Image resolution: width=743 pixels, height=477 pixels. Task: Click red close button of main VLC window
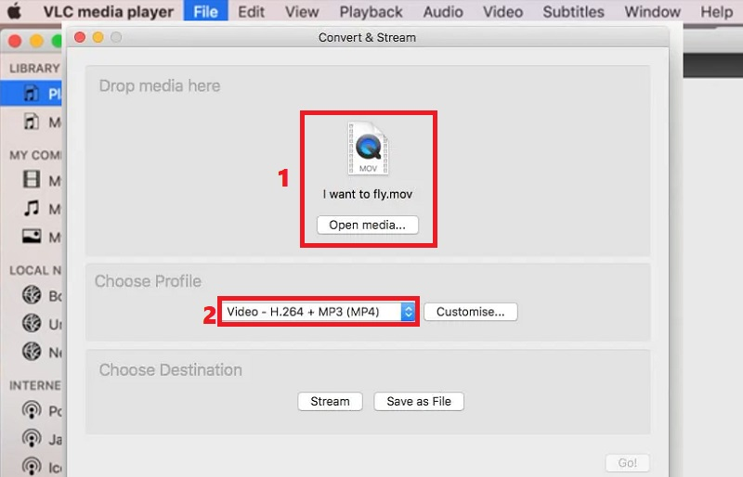pyautogui.click(x=15, y=41)
